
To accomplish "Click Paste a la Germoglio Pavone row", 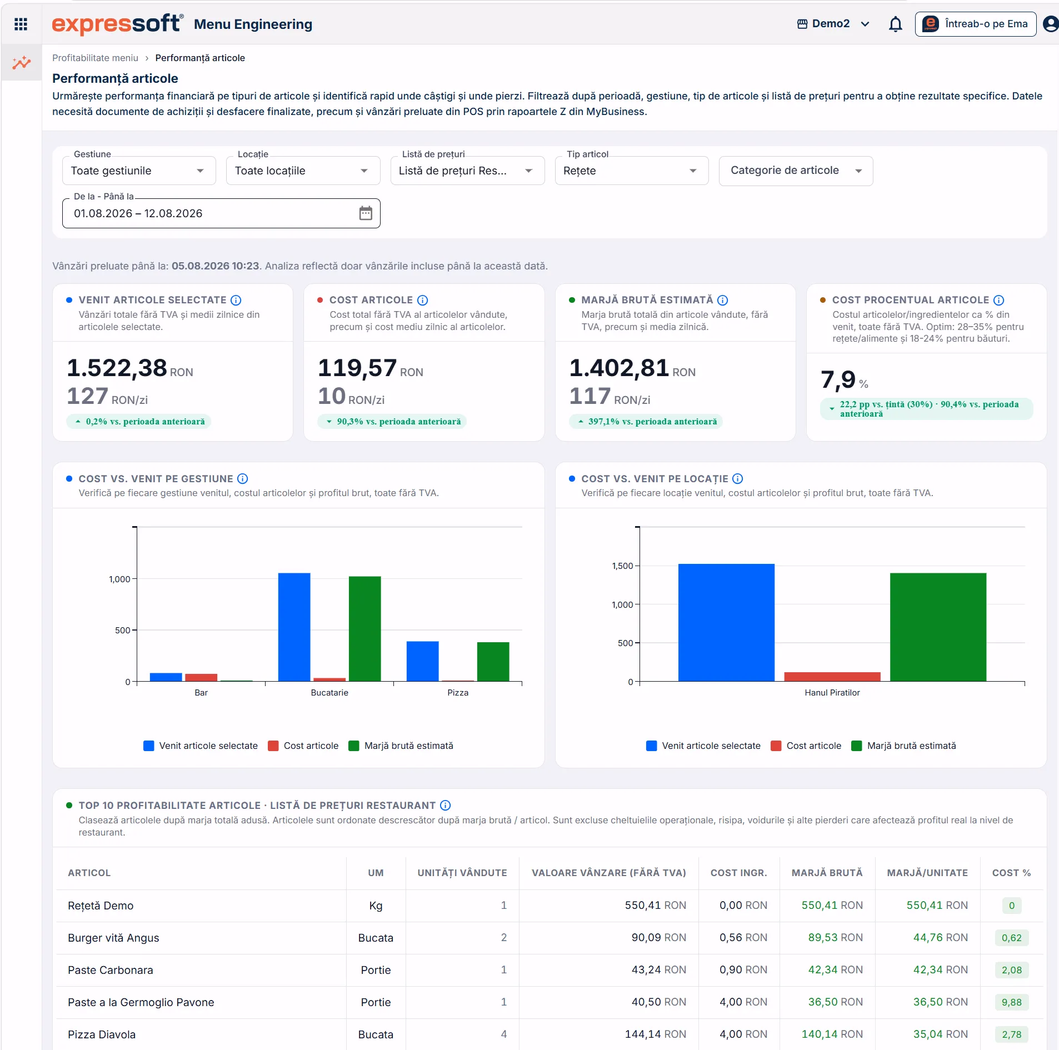I will pyautogui.click(x=549, y=1002).
